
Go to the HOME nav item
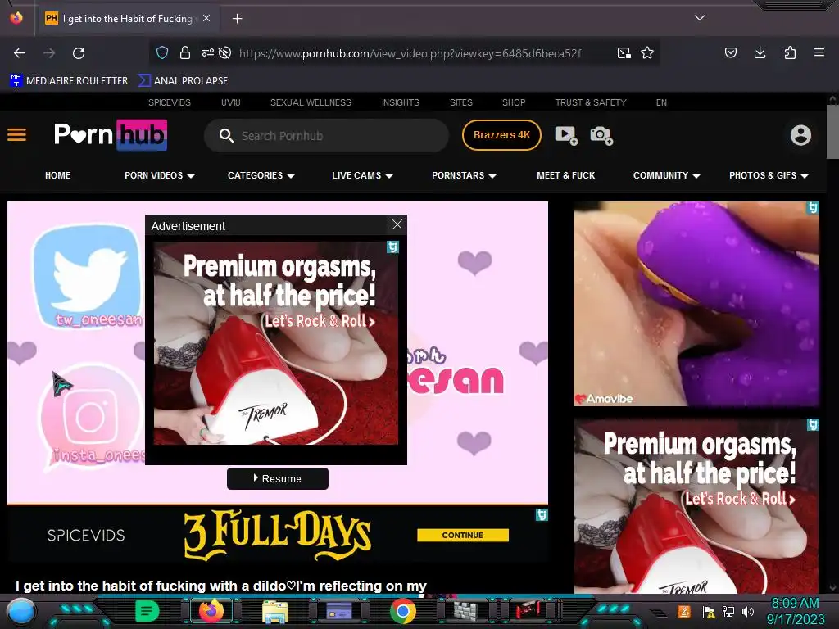[58, 175]
